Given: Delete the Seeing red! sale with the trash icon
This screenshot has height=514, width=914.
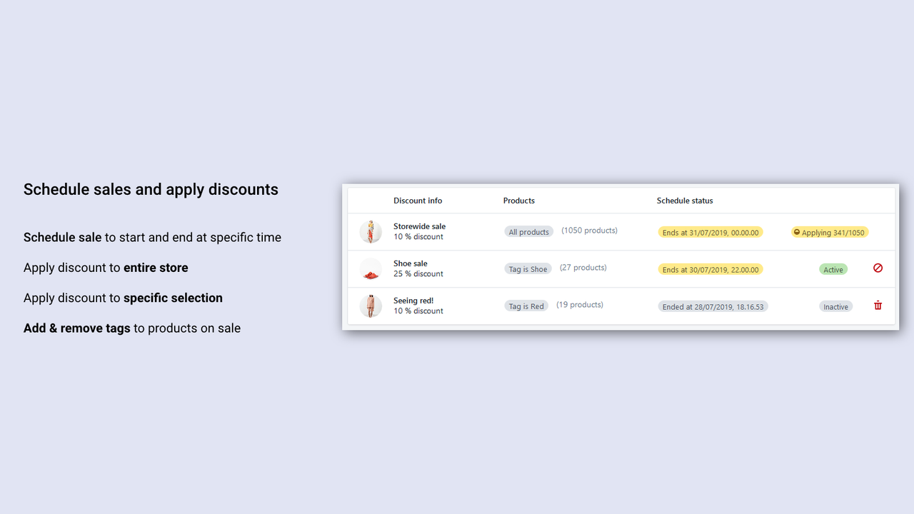Looking at the screenshot, I should 878,306.
